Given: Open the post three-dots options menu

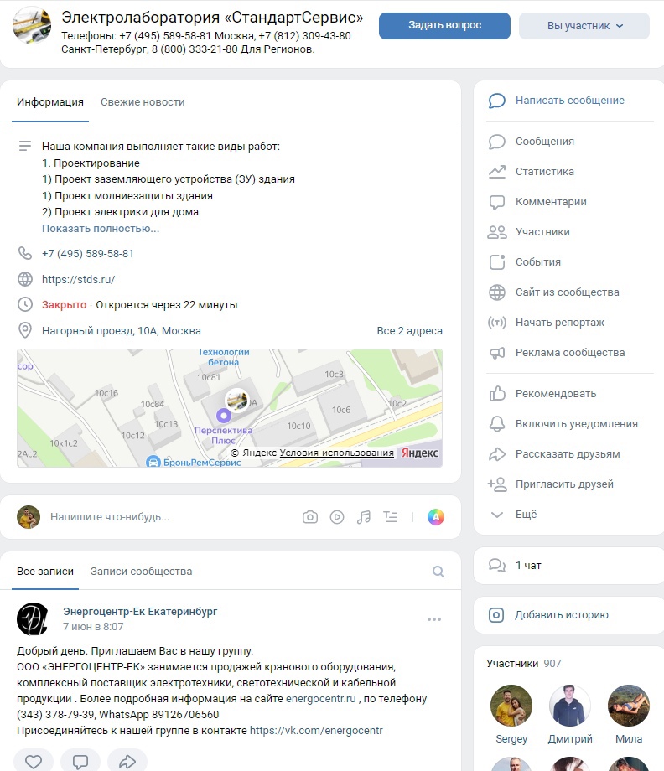Looking at the screenshot, I should tap(434, 619).
